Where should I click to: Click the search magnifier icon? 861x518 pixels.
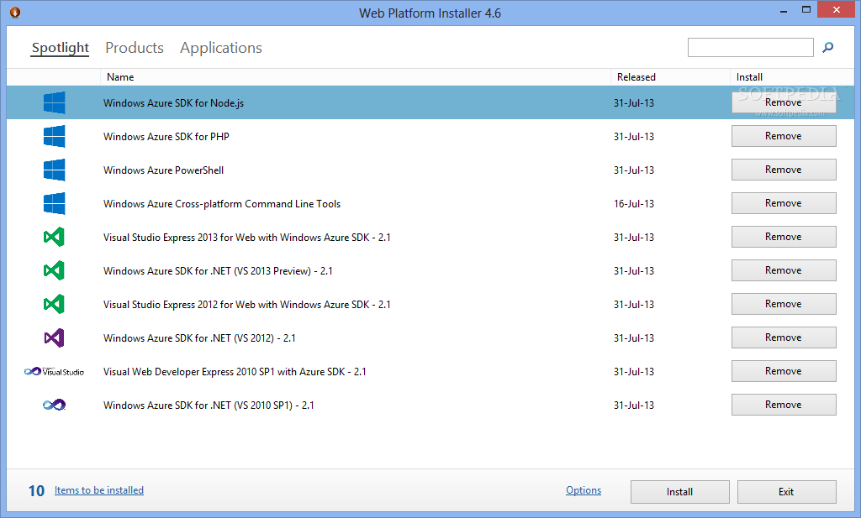[x=827, y=48]
